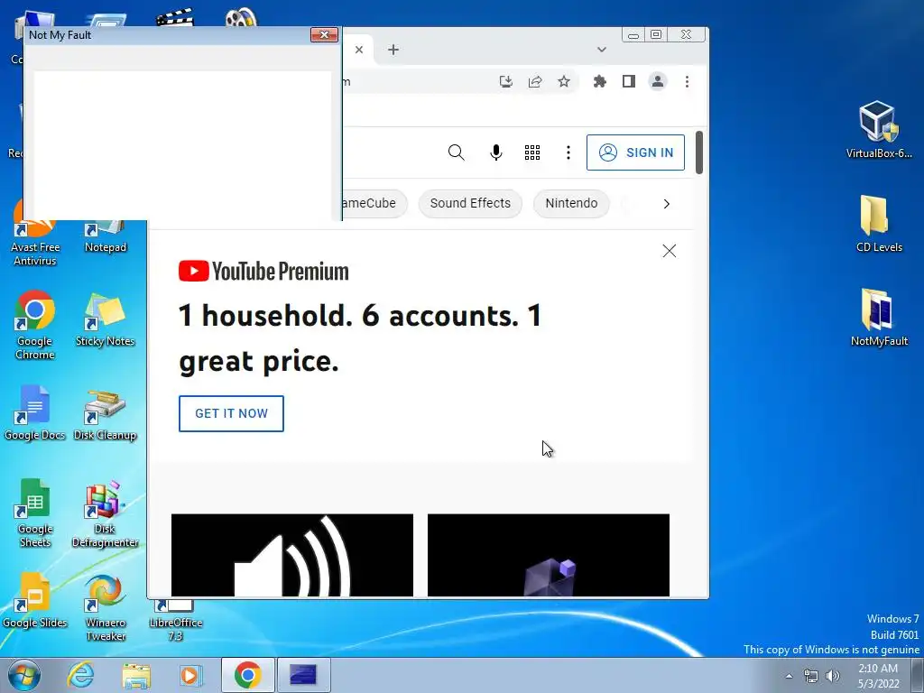Show more filter chips with right arrow
The width and height of the screenshot is (924, 693).
click(667, 204)
